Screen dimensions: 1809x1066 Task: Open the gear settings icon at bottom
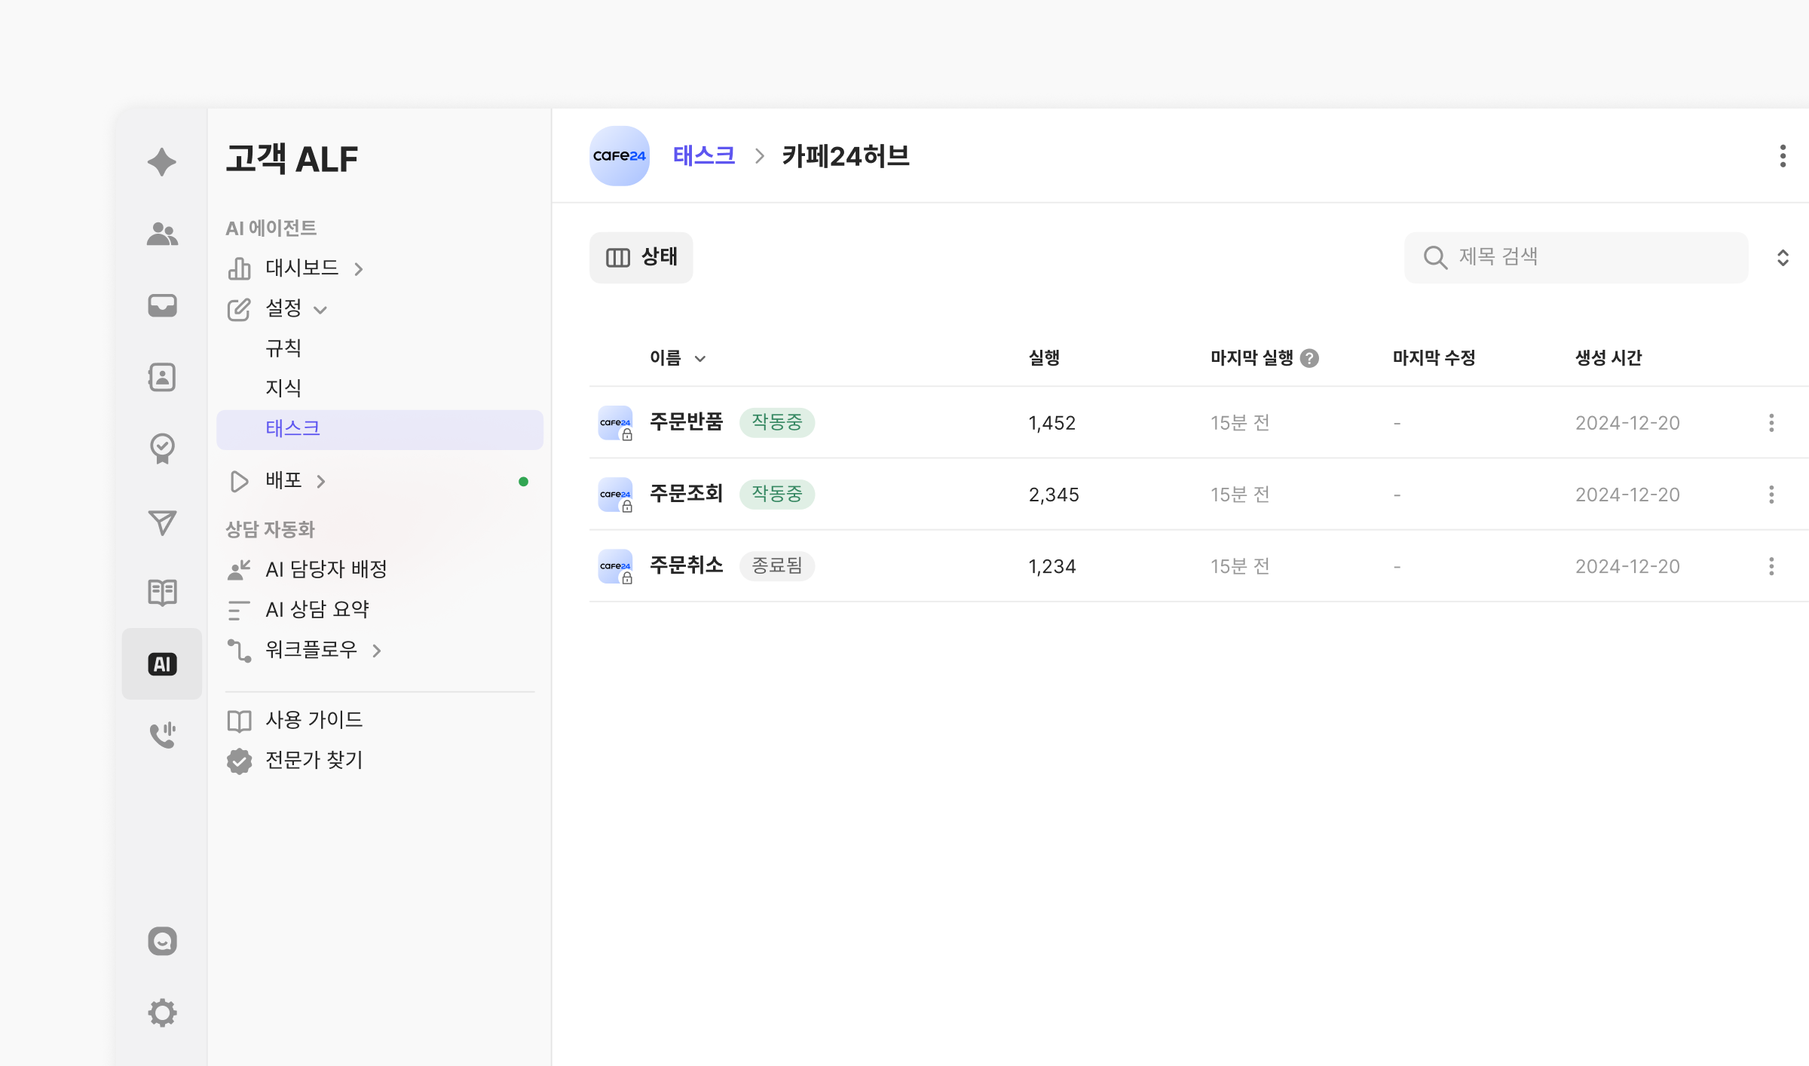point(162,1012)
